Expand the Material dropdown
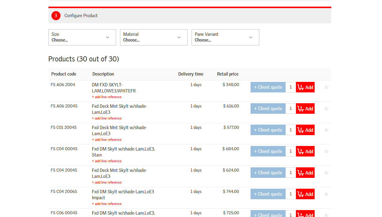Viewport: 382px width, 217px height. pos(154,37)
